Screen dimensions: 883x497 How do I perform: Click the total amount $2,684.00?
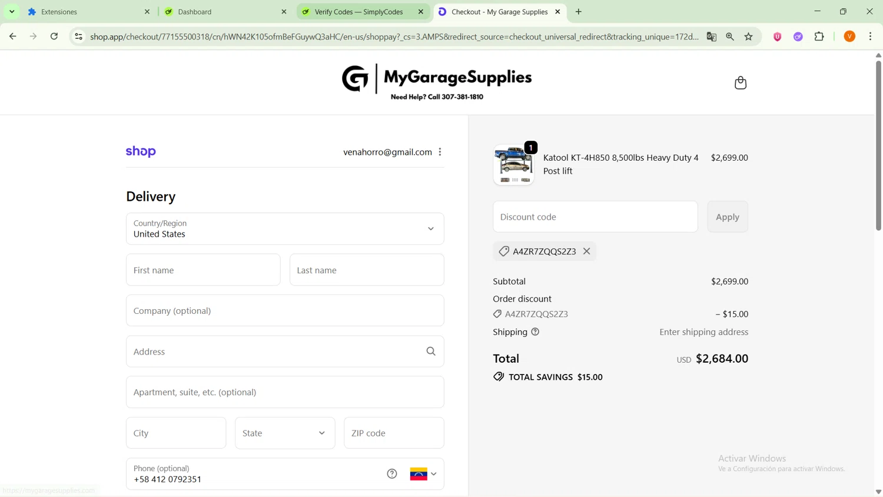722,359
